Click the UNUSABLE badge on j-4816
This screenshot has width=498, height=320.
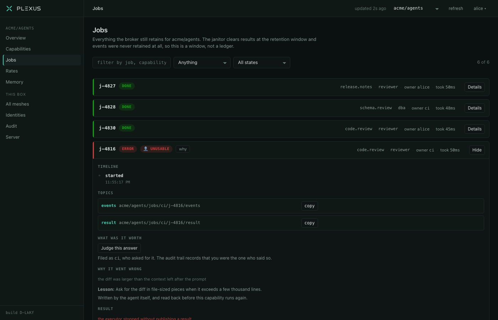point(156,149)
